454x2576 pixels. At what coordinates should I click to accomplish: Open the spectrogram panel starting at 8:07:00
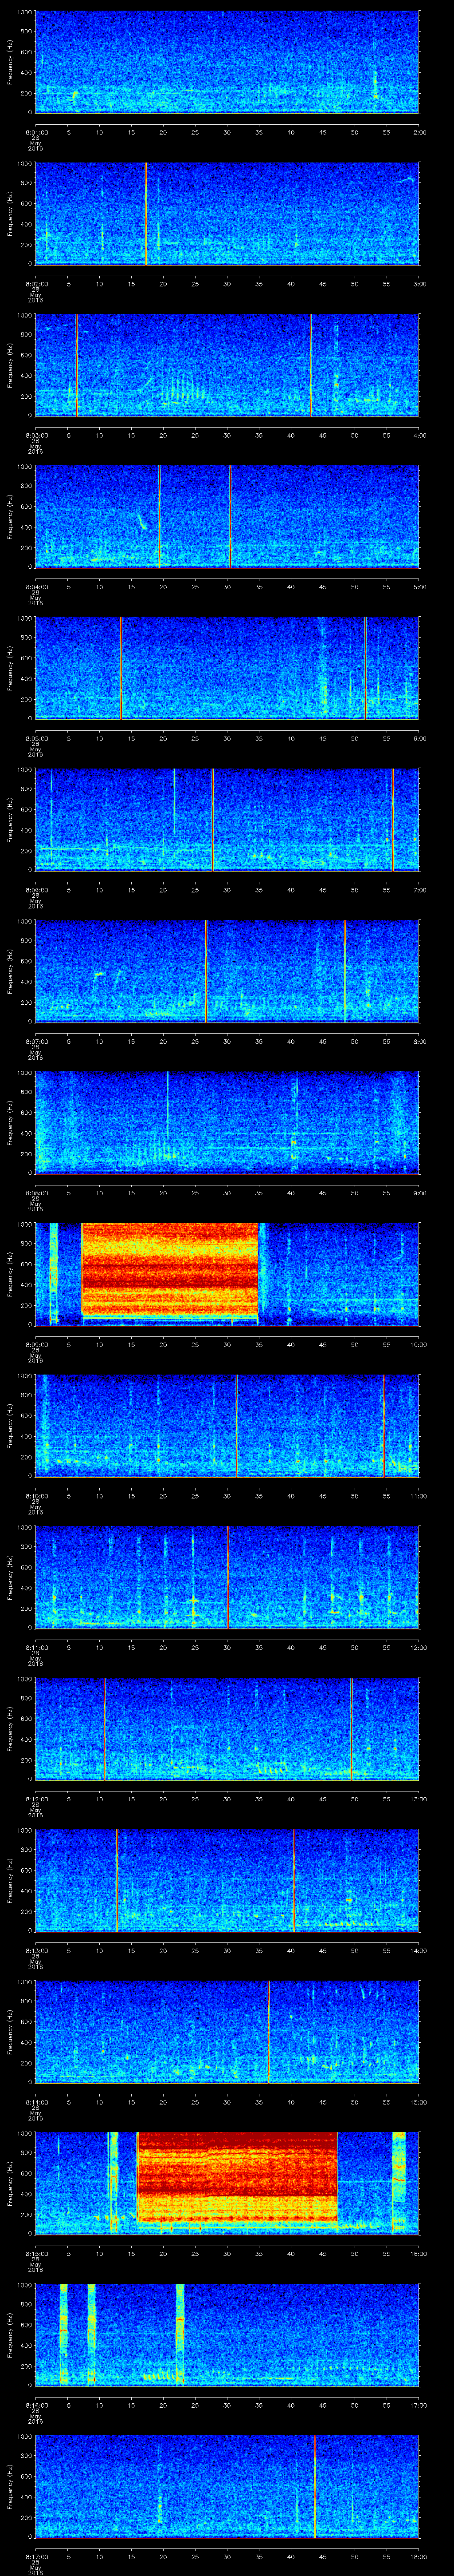click(227, 971)
